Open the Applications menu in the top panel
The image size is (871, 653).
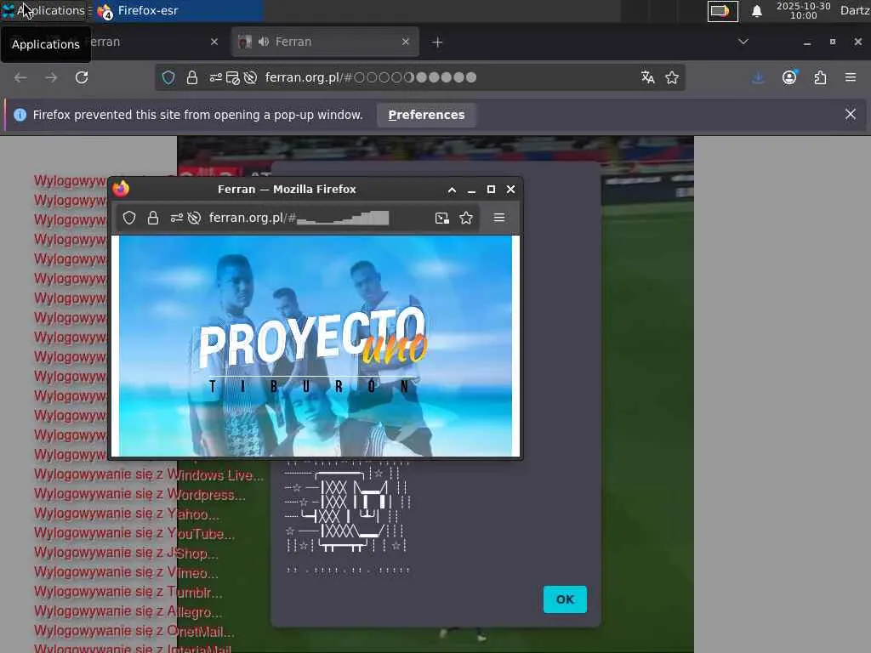point(44,10)
